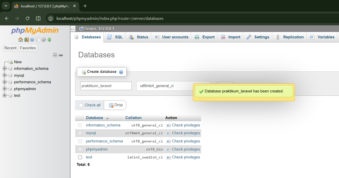Click the log out door icon
339x178 pixels.
click(26, 40)
